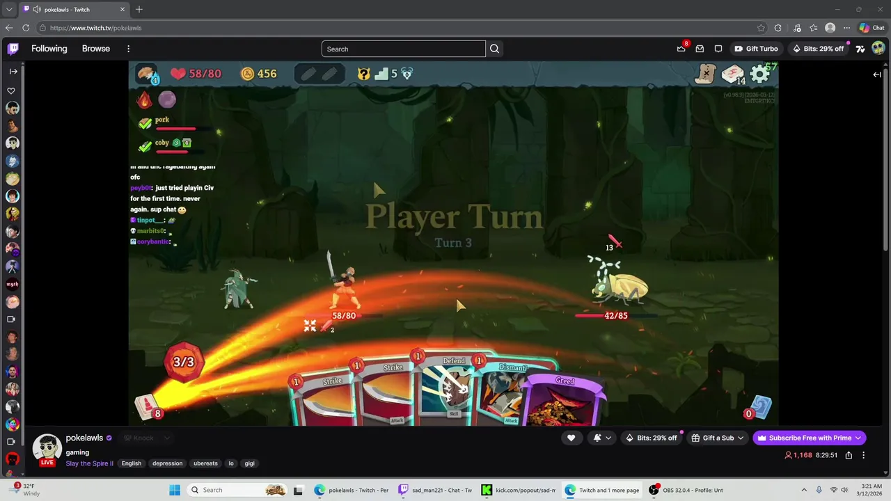Click the browser address bar URL

point(95,28)
